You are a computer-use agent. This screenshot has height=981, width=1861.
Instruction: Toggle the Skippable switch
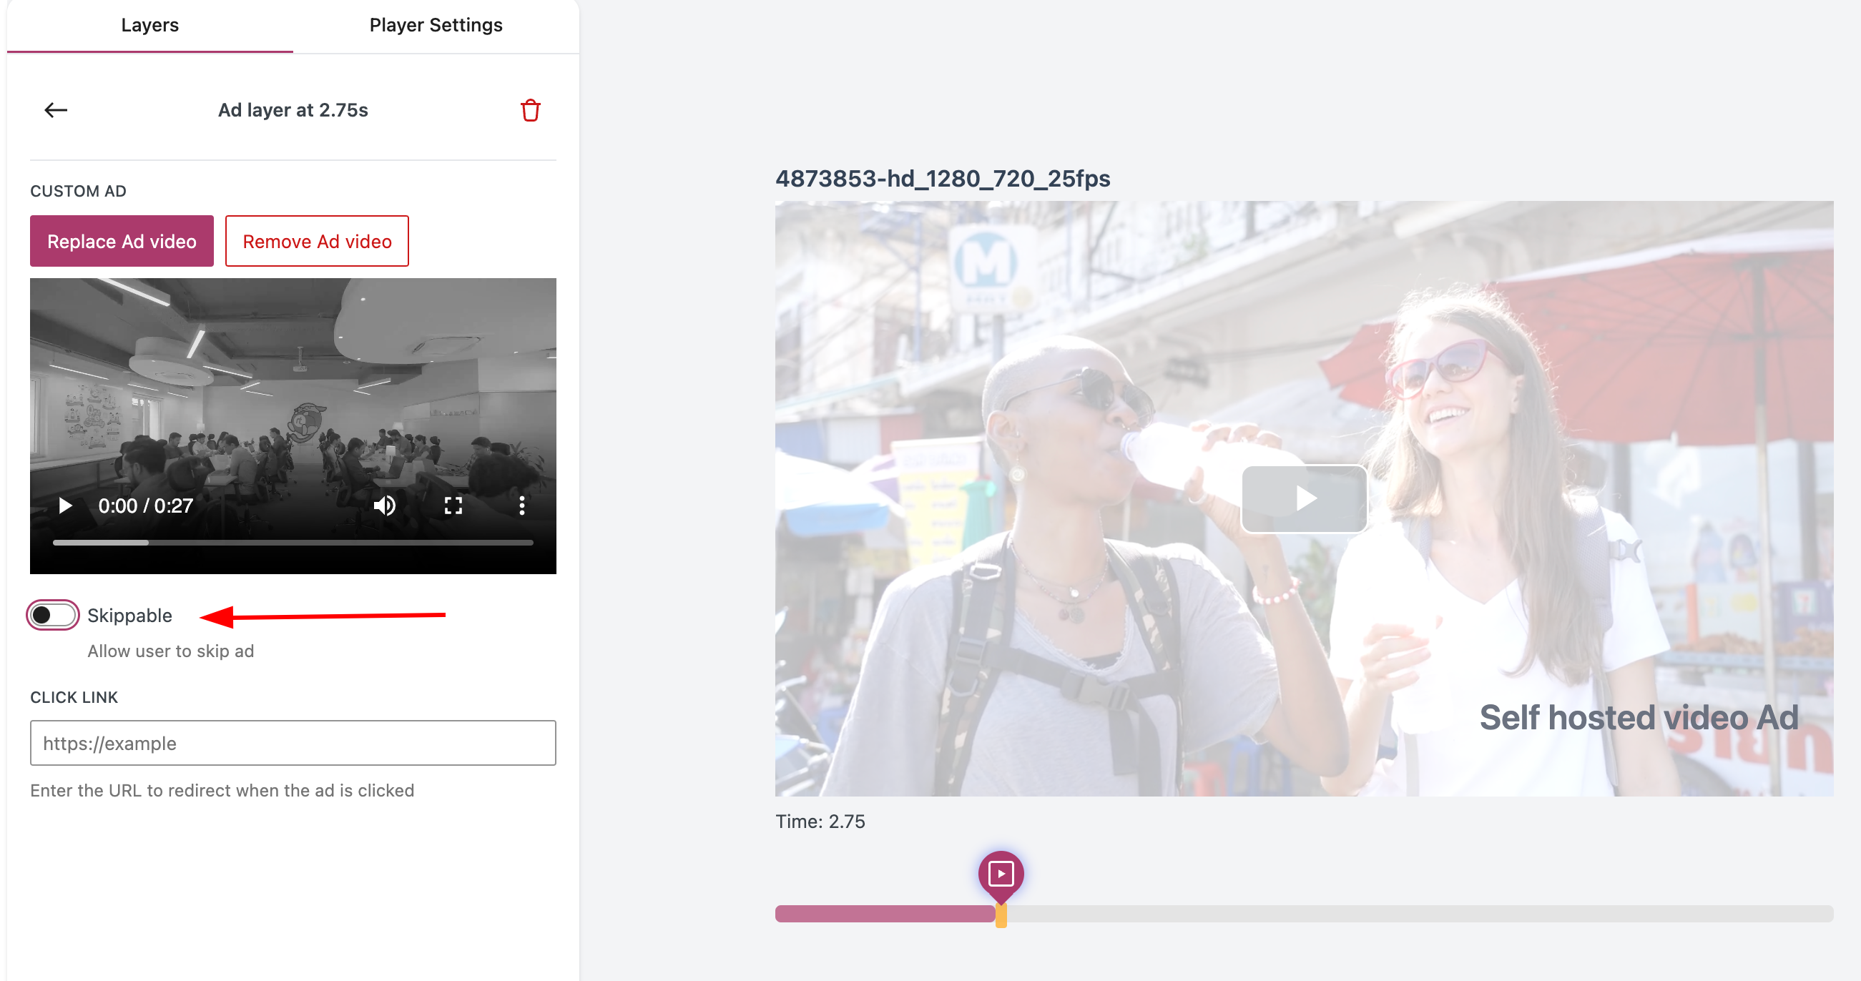pyautogui.click(x=53, y=615)
